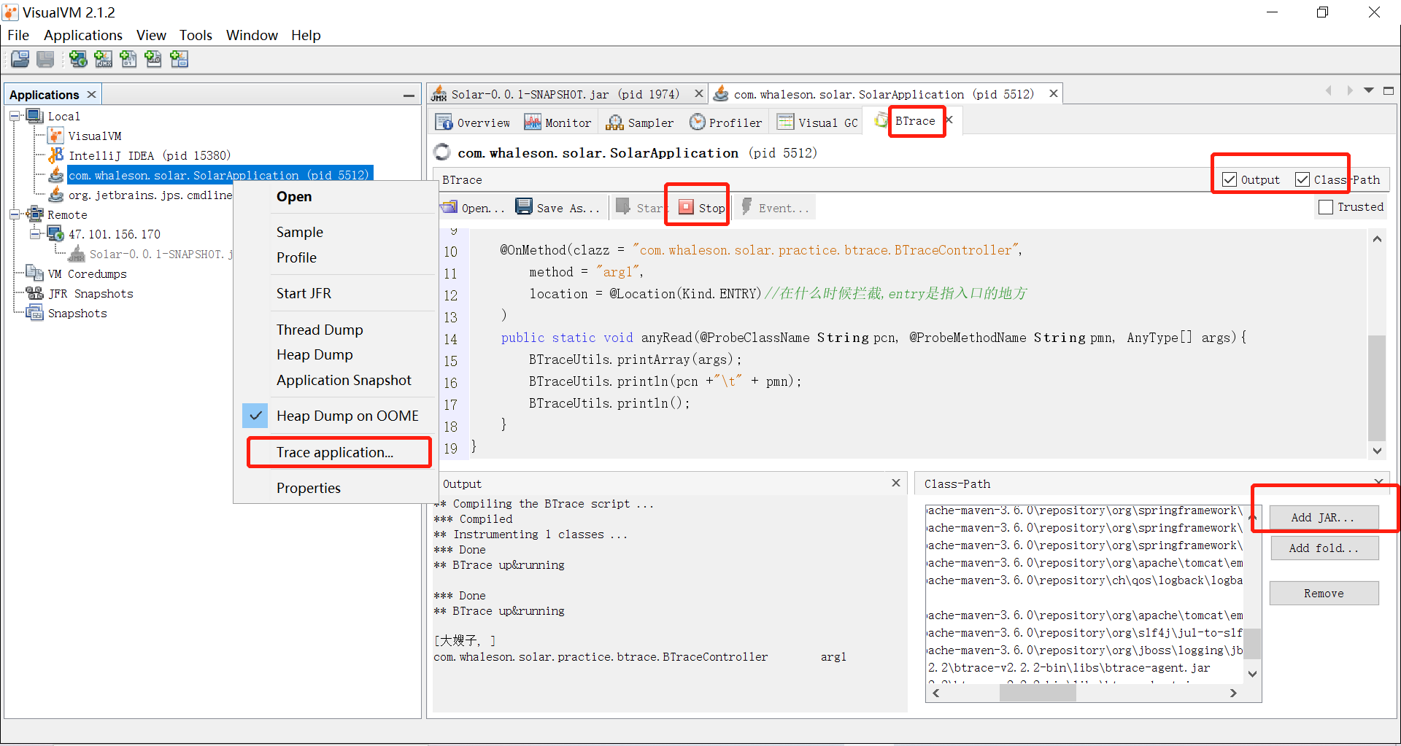The width and height of the screenshot is (1401, 746).
Task: Click the Open script folder icon
Action: click(x=449, y=207)
